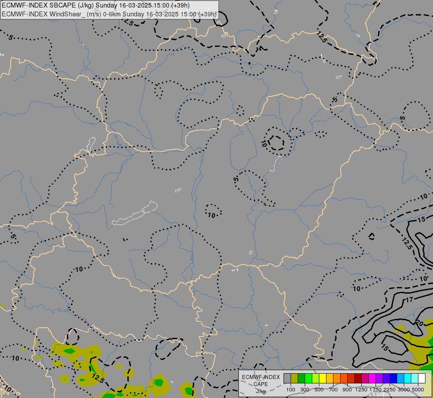Screen dimensions: 433x398
Task: Pick the orange legend swatch above the 700 tick
Action: (x=337, y=378)
